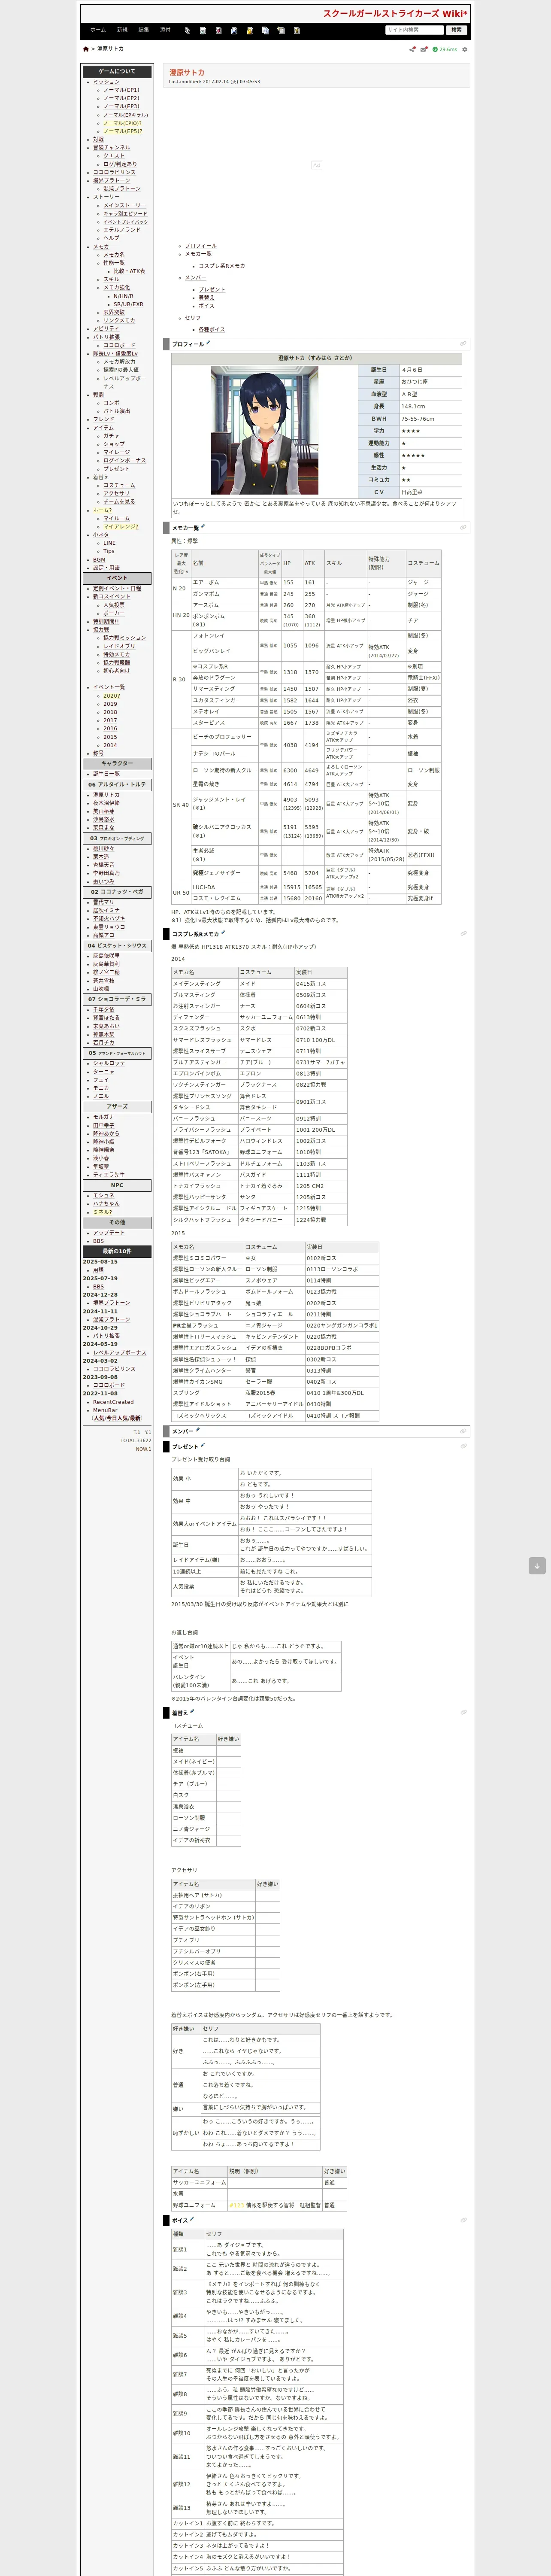Screen dimensions: 551x2576
Task: Click the 最新の10件 sidebar header
Action: coord(117,1251)
